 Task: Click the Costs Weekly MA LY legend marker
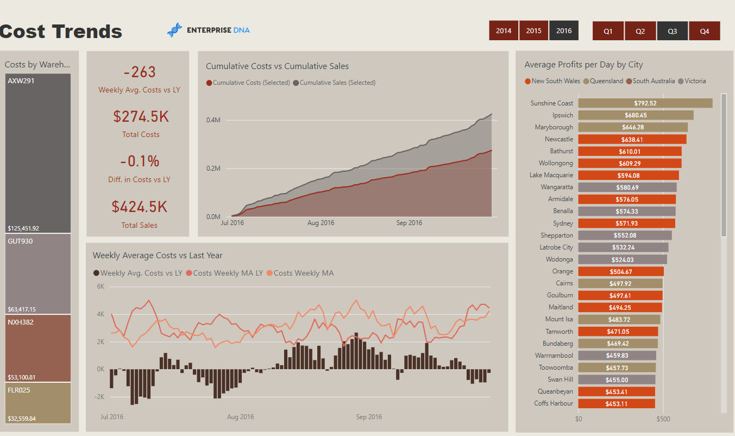[189, 273]
